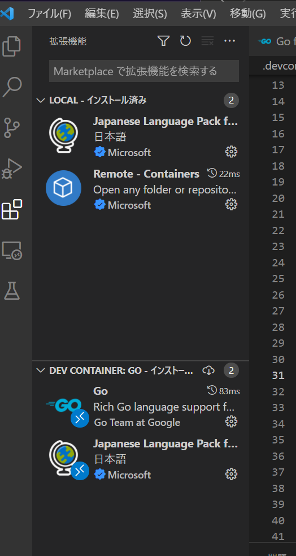The image size is (296, 556).
Task: Open the Remote Explorer icon
Action: pos(12,251)
